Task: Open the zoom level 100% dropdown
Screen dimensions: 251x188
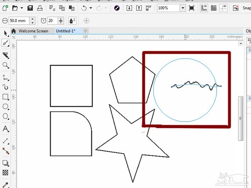Action: 183,8
